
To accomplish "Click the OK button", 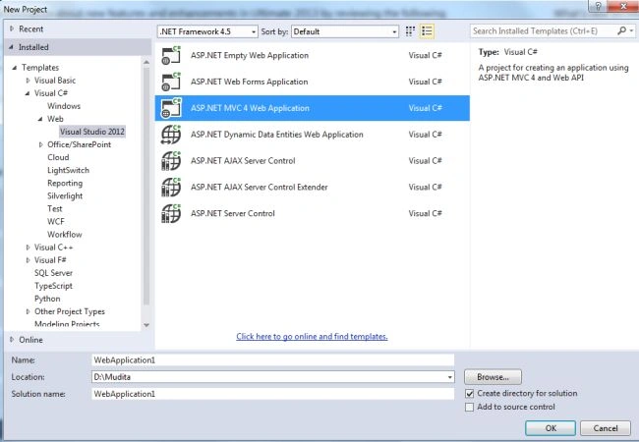I will point(551,428).
